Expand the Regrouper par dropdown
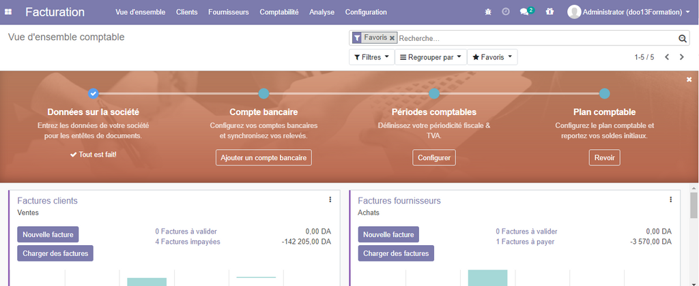 431,57
